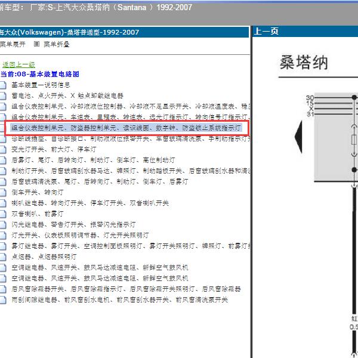Click 菜单折叠 to collapse menu
Image resolution: width=358 pixels, height=358 pixels.
point(57,44)
